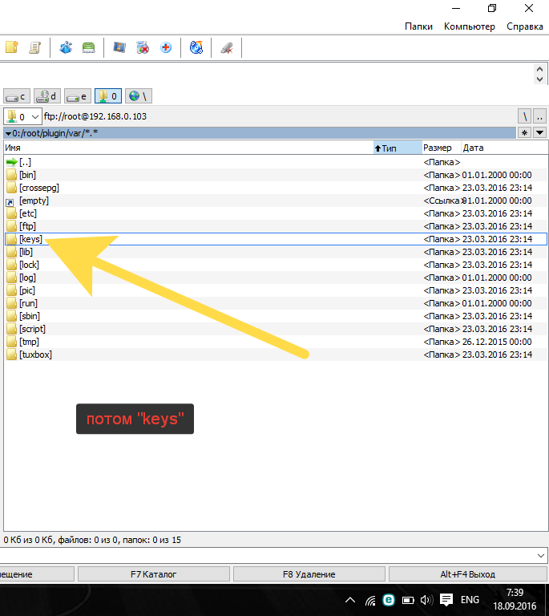Sort files by Размер column
Image resolution: width=549 pixels, height=616 pixels.
tap(438, 148)
